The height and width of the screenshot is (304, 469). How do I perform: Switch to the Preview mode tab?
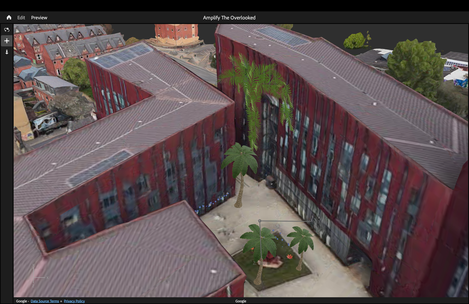pyautogui.click(x=39, y=18)
